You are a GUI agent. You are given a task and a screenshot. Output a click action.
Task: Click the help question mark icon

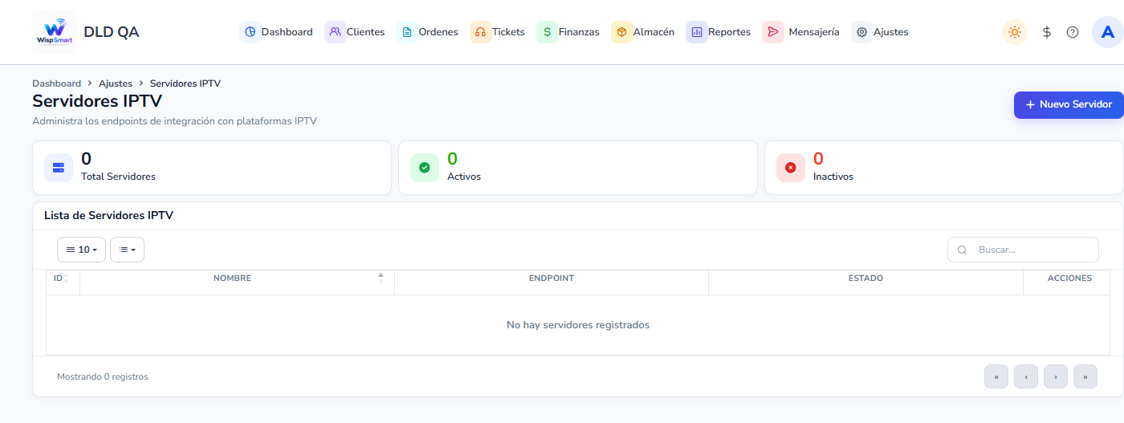[x=1073, y=32]
